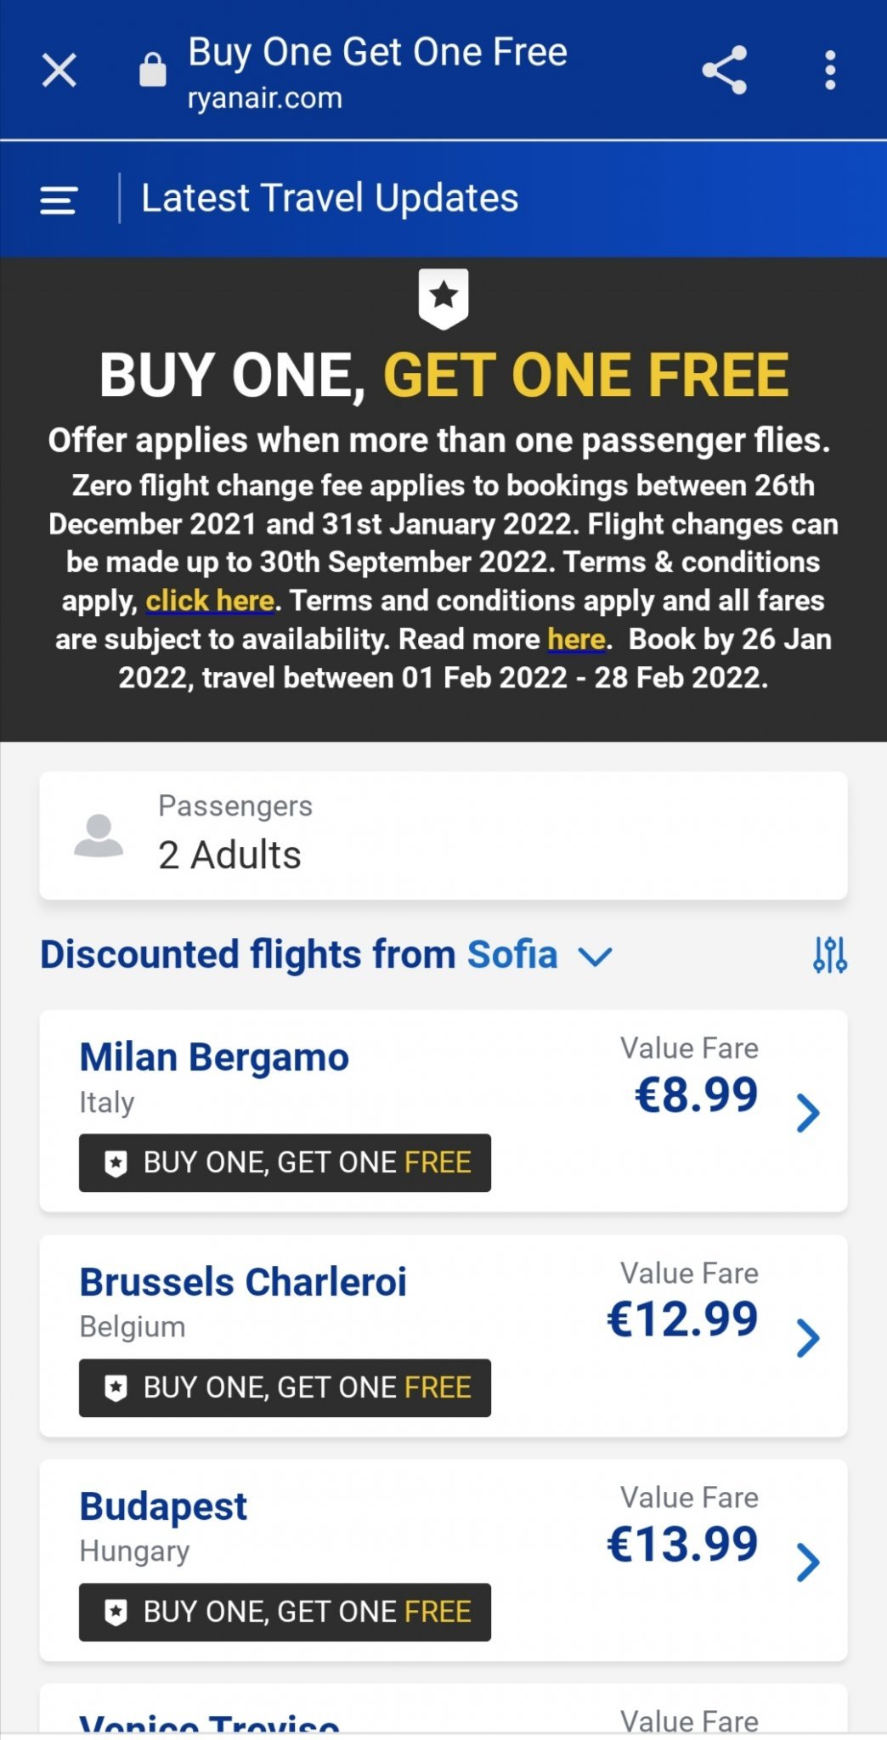Open the three-dot overflow menu
This screenshot has height=1740, width=887.
point(830,70)
